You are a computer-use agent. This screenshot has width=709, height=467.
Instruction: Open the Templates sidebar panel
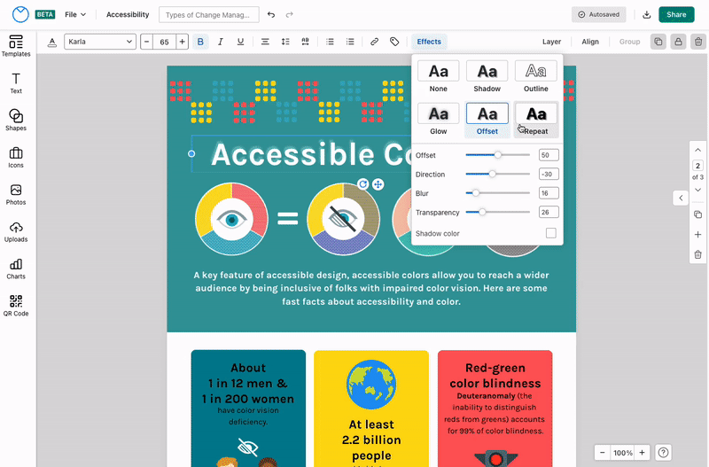(16, 46)
